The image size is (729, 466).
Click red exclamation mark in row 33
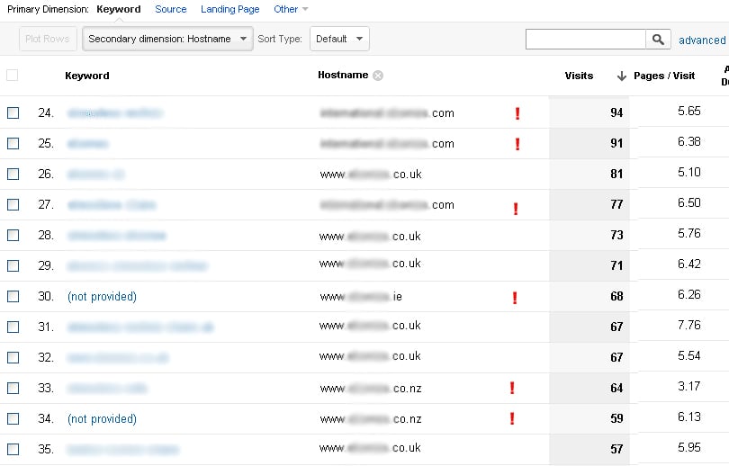[x=512, y=388]
